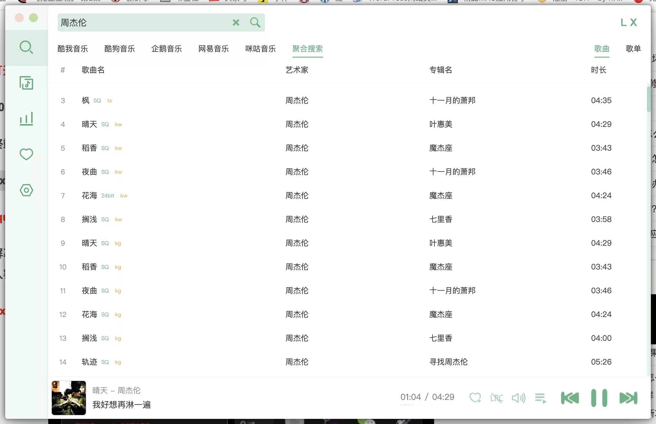Screen dimensions: 656x424
Task: Click album 寻找周杰伦 in row 14
Action: [449, 362]
